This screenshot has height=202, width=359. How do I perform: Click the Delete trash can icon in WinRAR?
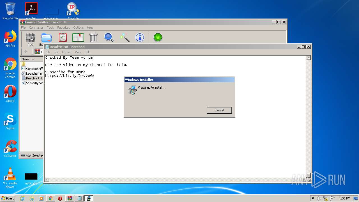pyautogui.click(x=93, y=38)
